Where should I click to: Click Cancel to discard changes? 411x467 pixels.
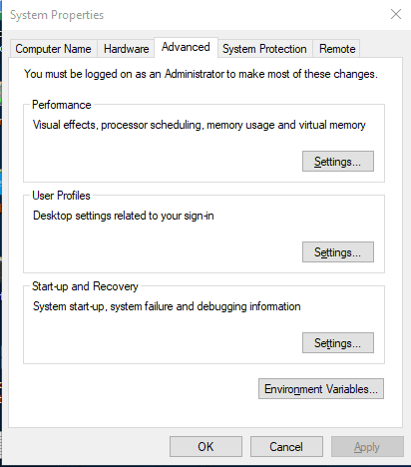[286, 447]
